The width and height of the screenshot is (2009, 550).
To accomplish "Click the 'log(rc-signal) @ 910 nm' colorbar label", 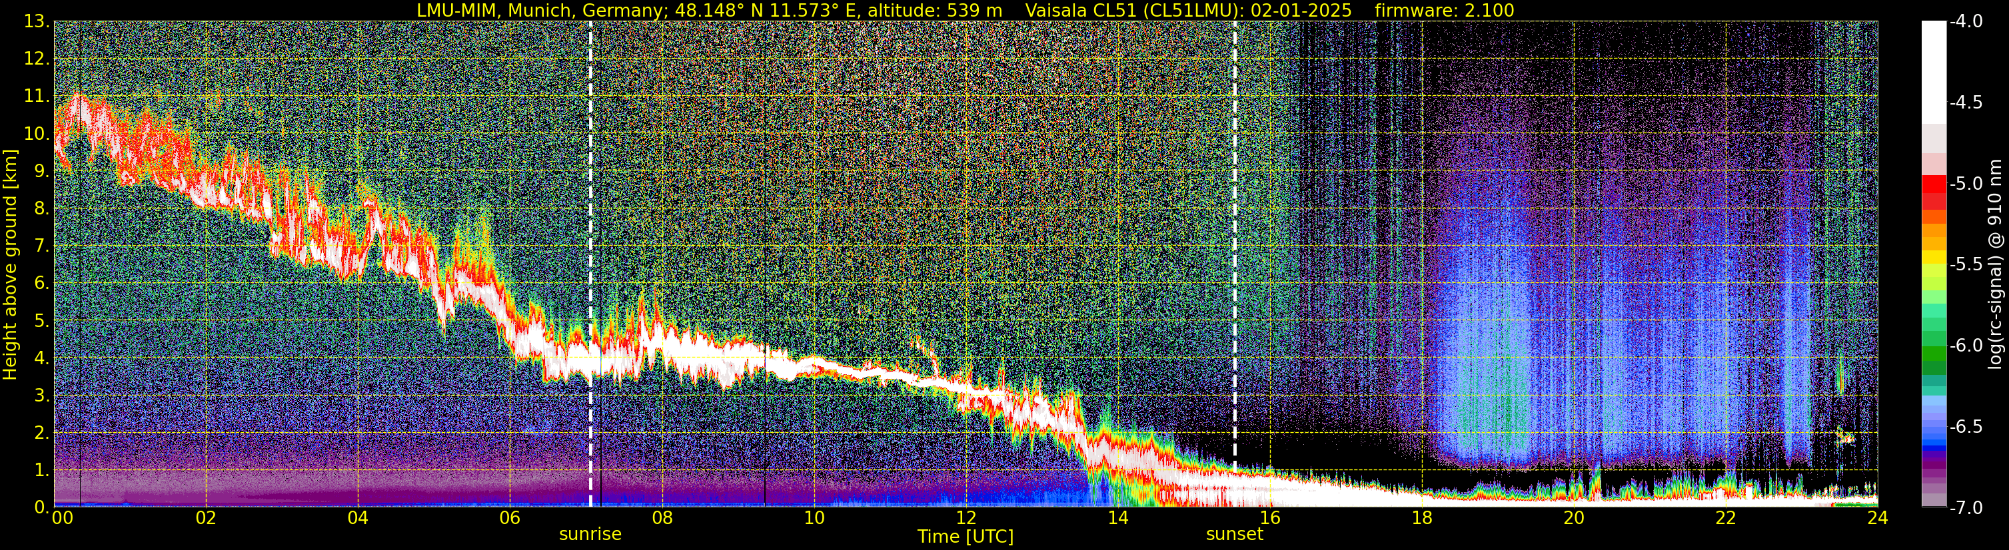I will [1995, 264].
